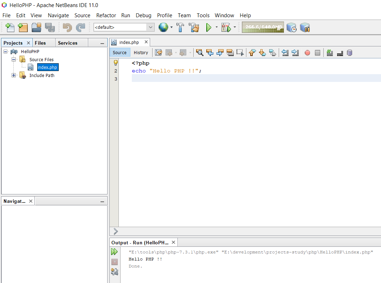Image resolution: width=381 pixels, height=283 pixels.
Task: Click the globe browser icon
Action: point(163,27)
